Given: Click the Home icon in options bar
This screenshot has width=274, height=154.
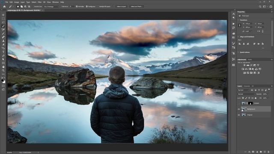Looking at the screenshot, I should [x=4, y=7].
